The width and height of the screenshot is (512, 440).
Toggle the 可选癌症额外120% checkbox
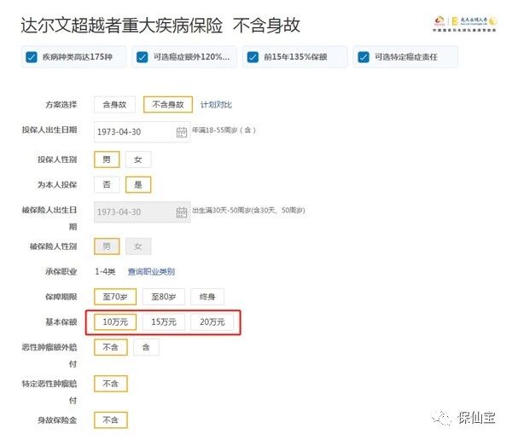(x=142, y=57)
